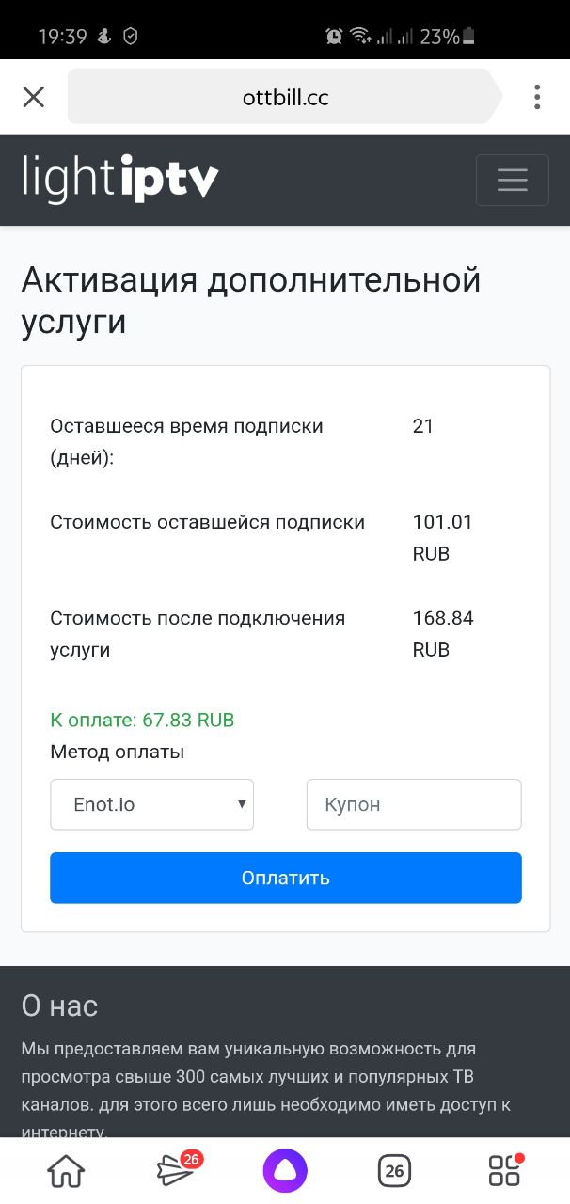Launch the purple Alice assistant icon

284,1171
